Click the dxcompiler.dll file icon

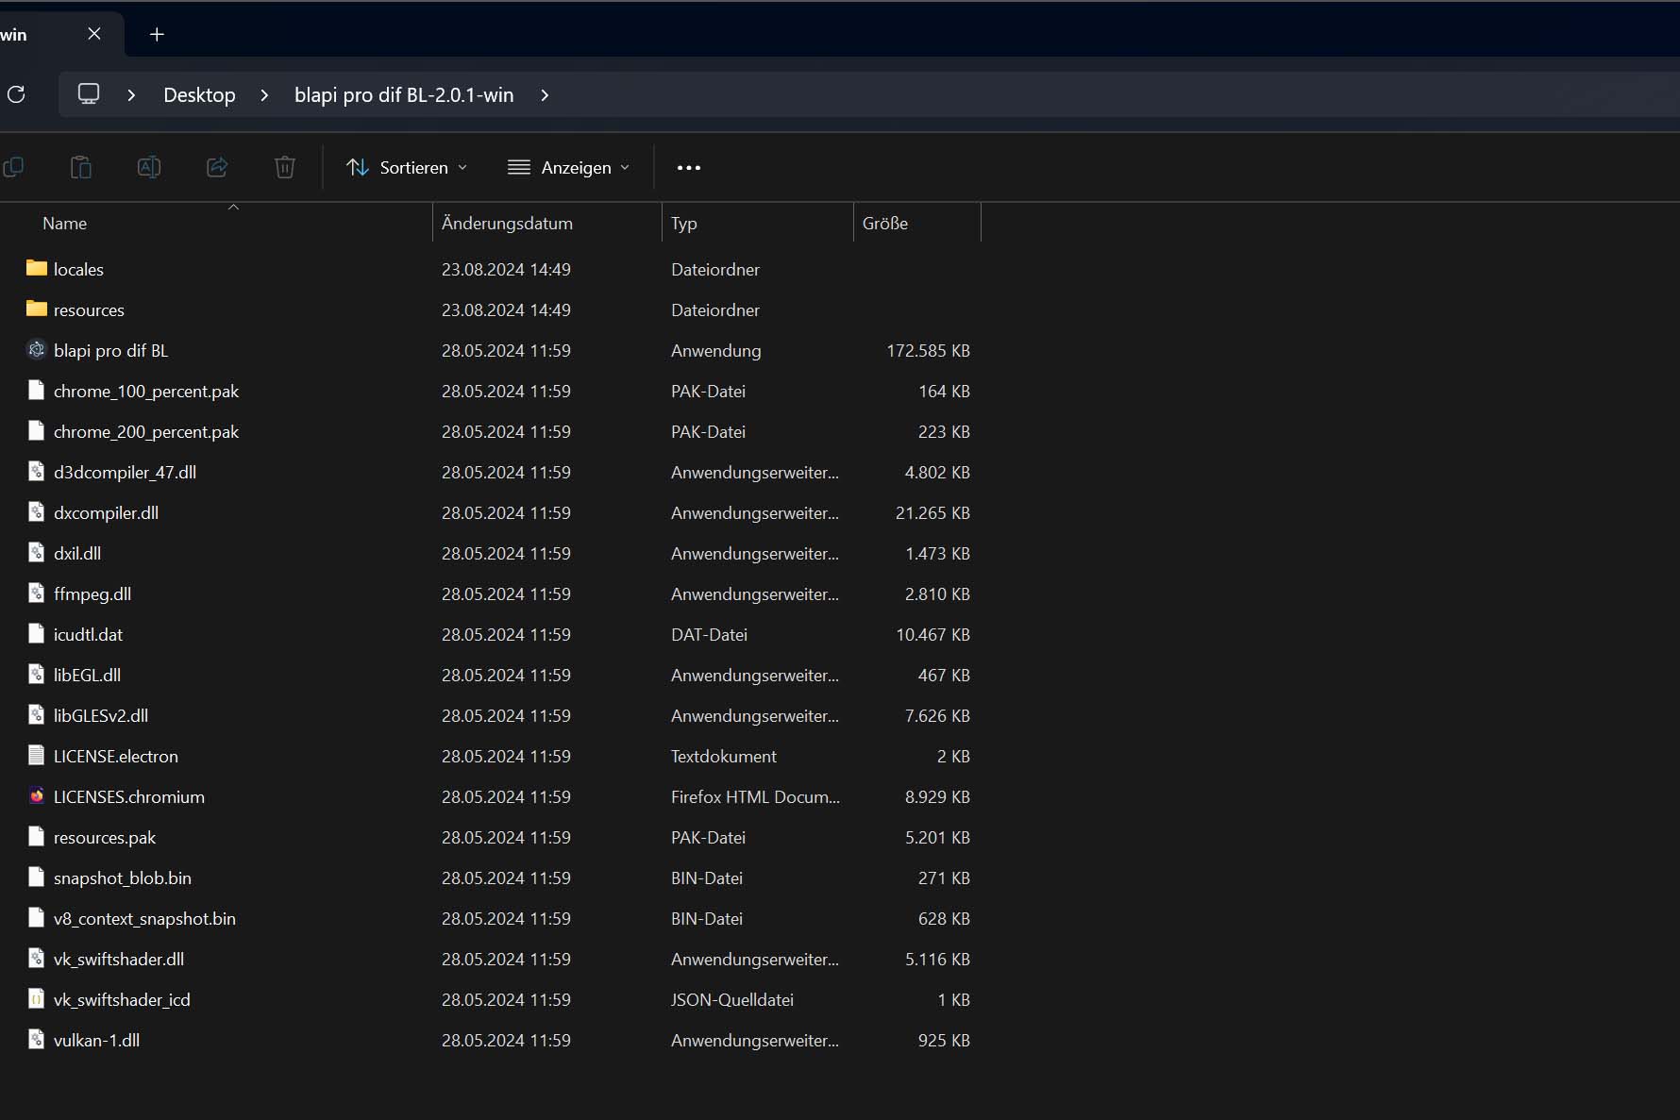tap(37, 511)
